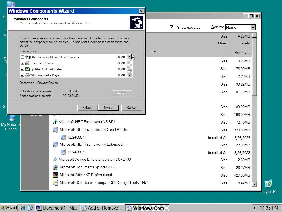The image size is (282, 212).
Task: Uncheck Update Root Certificates component
Action: [x=23, y=69]
